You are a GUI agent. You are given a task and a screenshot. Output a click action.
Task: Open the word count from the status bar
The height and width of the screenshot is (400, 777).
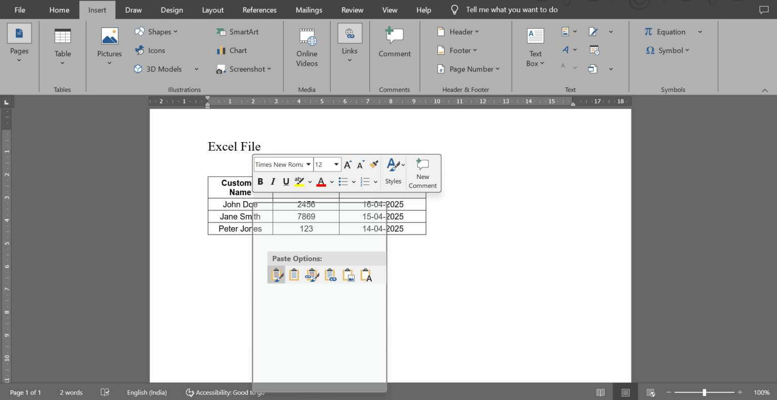[71, 392]
